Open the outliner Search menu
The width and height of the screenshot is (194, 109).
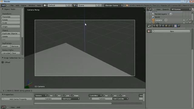click(x=166, y=9)
